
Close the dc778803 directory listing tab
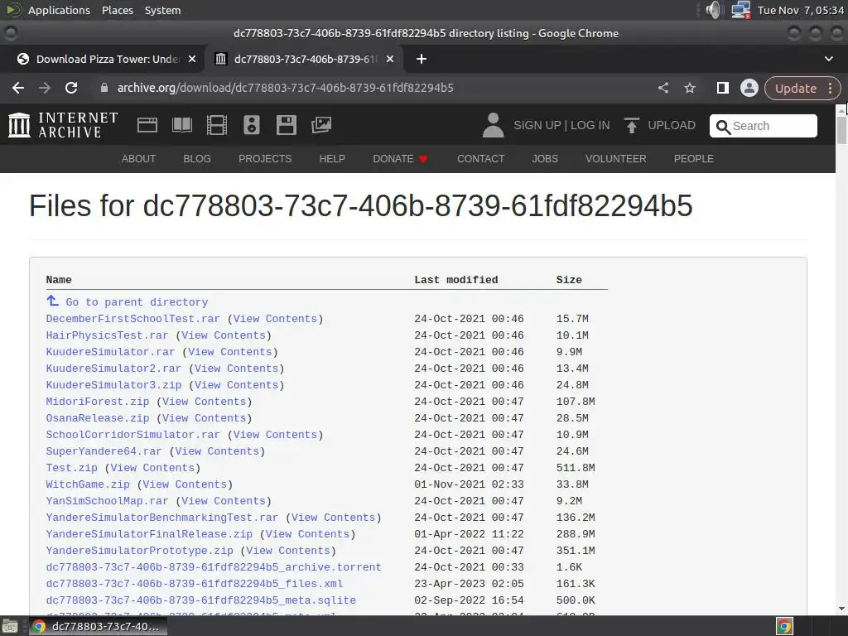389,59
